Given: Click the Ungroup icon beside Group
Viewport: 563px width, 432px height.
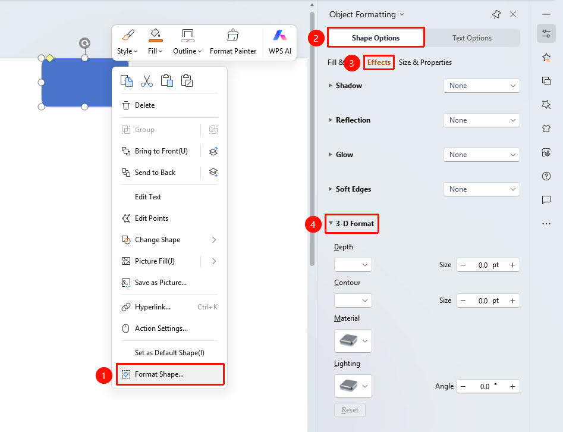Looking at the screenshot, I should pos(213,130).
